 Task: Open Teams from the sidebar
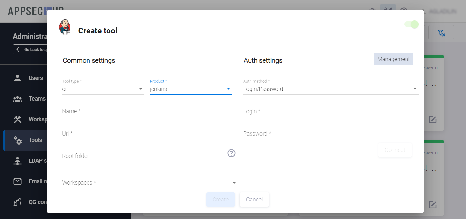(x=37, y=99)
